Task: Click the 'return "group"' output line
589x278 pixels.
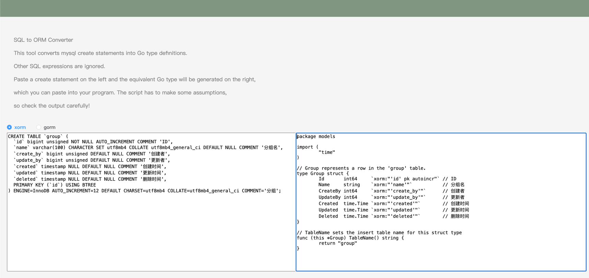Action: pos(338,243)
